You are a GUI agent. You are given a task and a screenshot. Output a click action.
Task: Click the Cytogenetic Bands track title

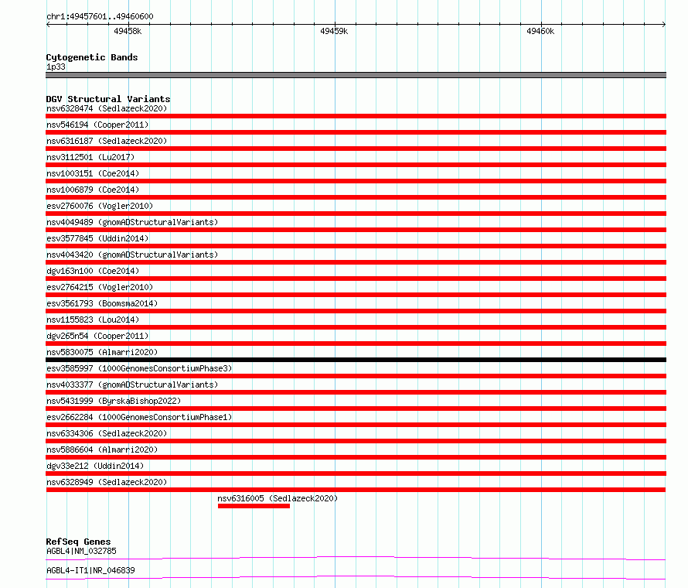click(x=92, y=57)
